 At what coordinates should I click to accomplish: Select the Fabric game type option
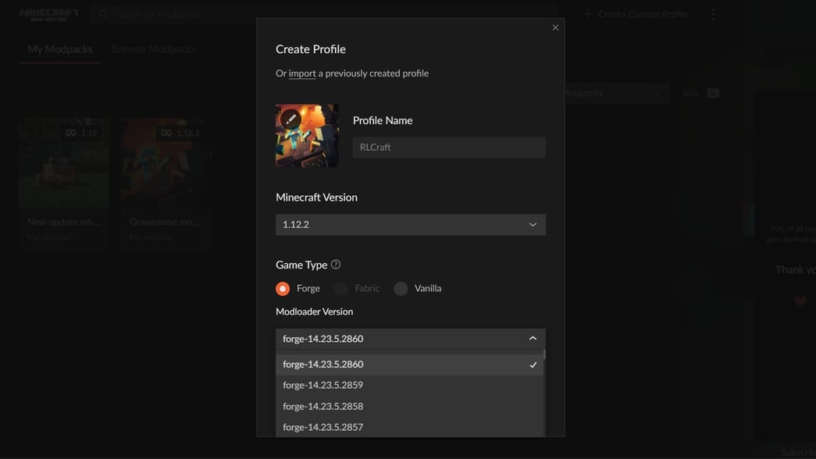tap(341, 289)
